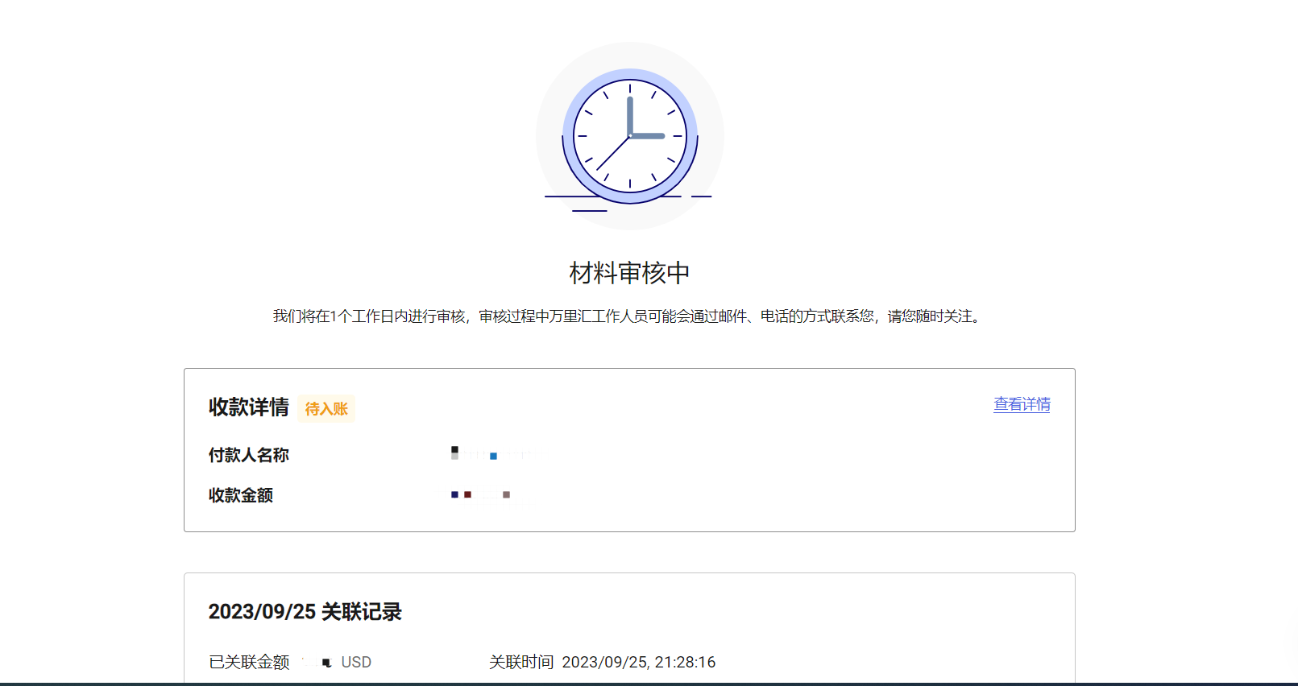Click the 2023/09/25 关联记录 heading
Screen dimensions: 1298x686
click(305, 612)
